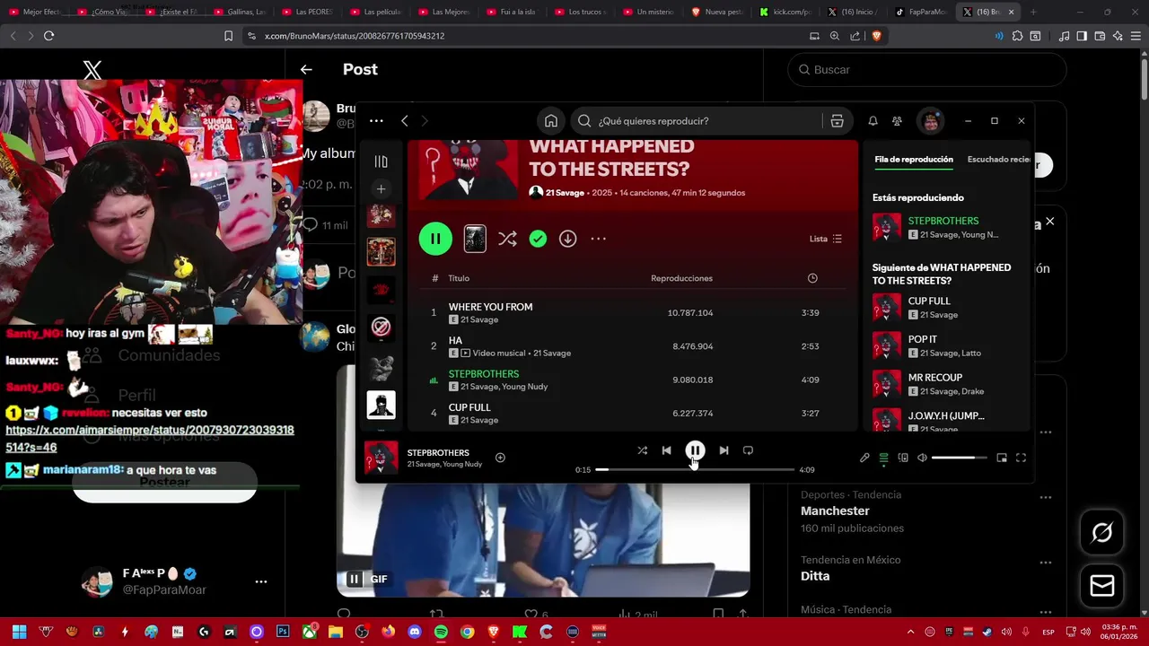Reload the browser page
The width and height of the screenshot is (1149, 646).
(48, 36)
